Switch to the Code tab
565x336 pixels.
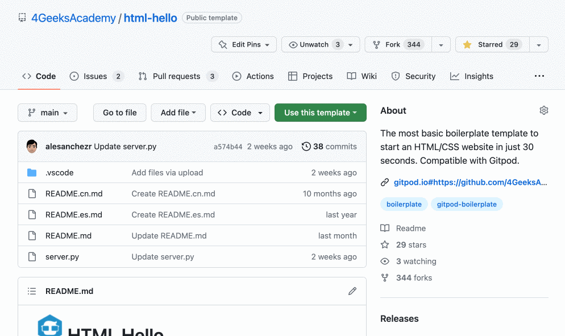point(39,76)
